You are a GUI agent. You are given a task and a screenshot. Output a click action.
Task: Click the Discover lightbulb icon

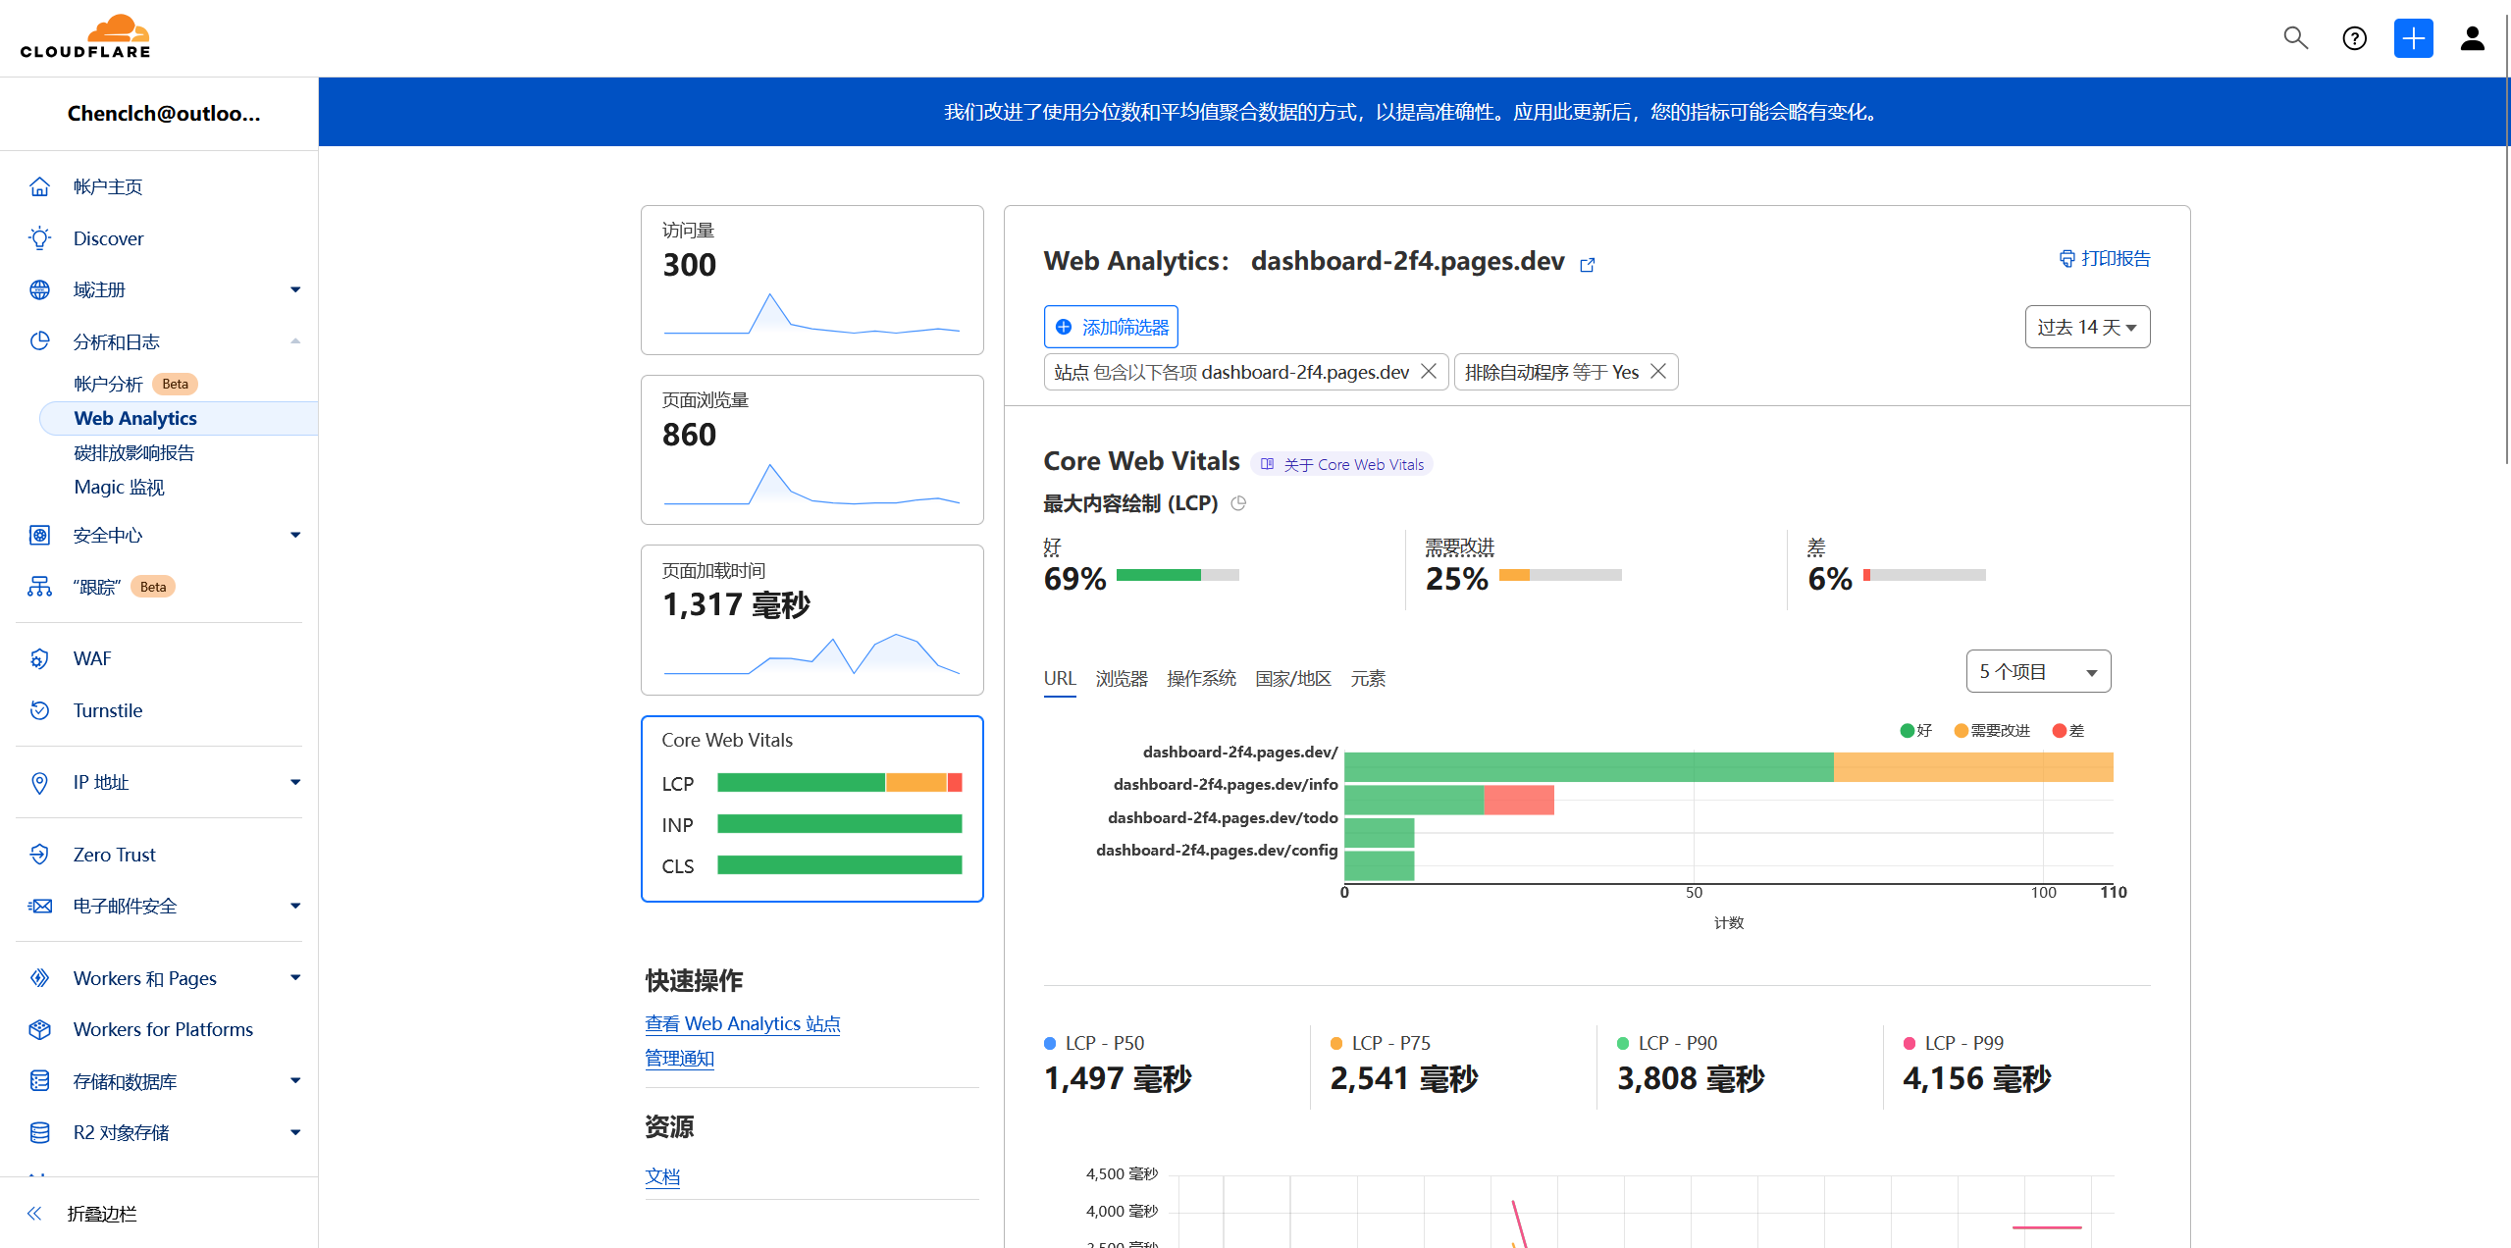[x=39, y=238]
